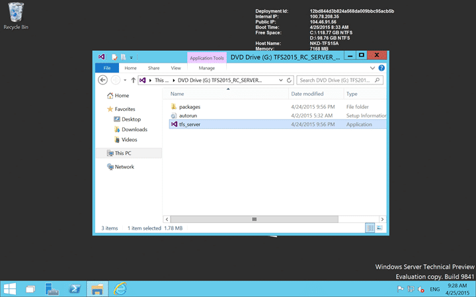Switch to the Home ribbon tab
Image resolution: width=476 pixels, height=297 pixels.
[130, 68]
